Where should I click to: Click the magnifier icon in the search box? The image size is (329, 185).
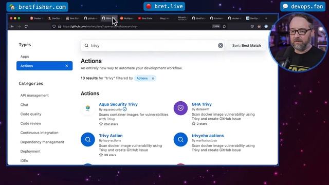coord(86,45)
